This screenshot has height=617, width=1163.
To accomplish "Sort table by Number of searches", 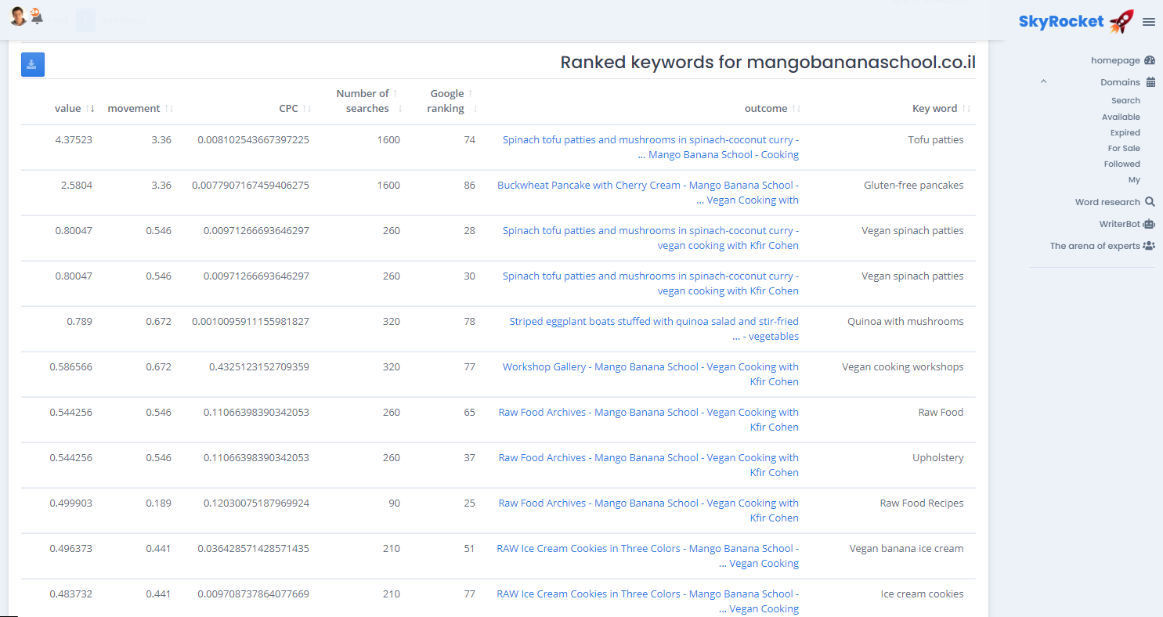I will pyautogui.click(x=363, y=101).
